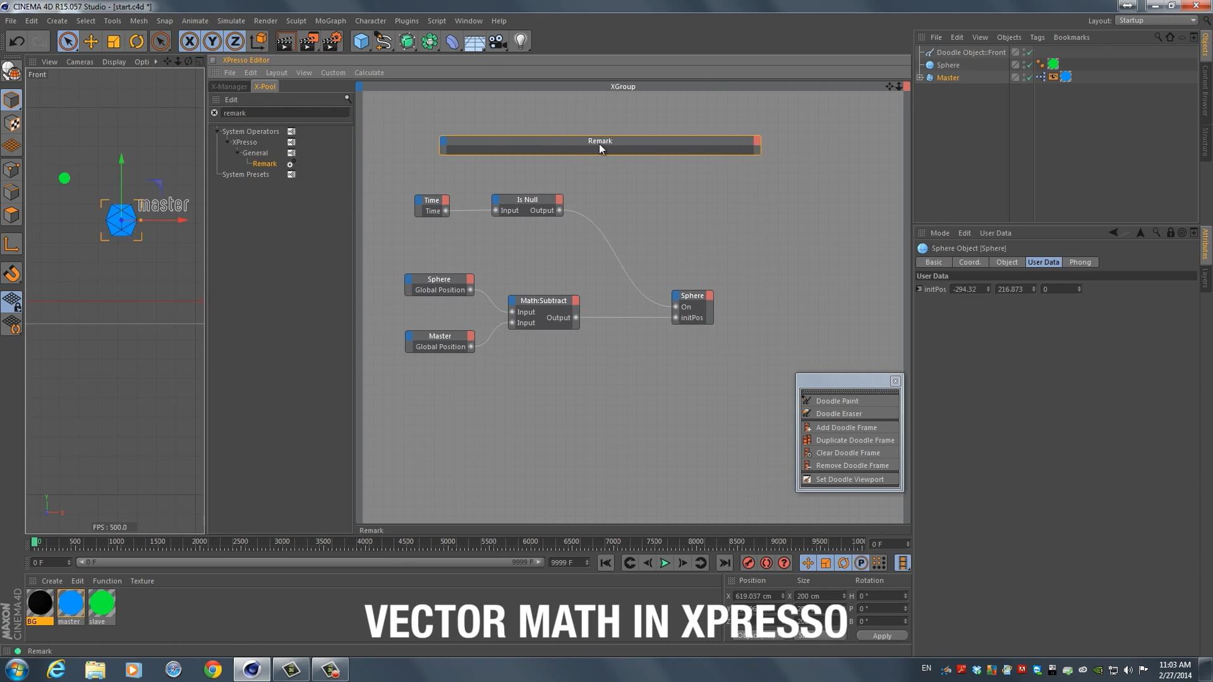The height and width of the screenshot is (682, 1213).
Task: Toggle Sphere object visibility dots
Action: pos(1023,65)
